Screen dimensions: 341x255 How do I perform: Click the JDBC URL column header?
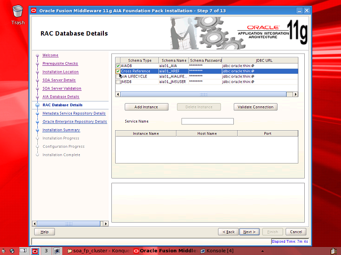coord(260,60)
